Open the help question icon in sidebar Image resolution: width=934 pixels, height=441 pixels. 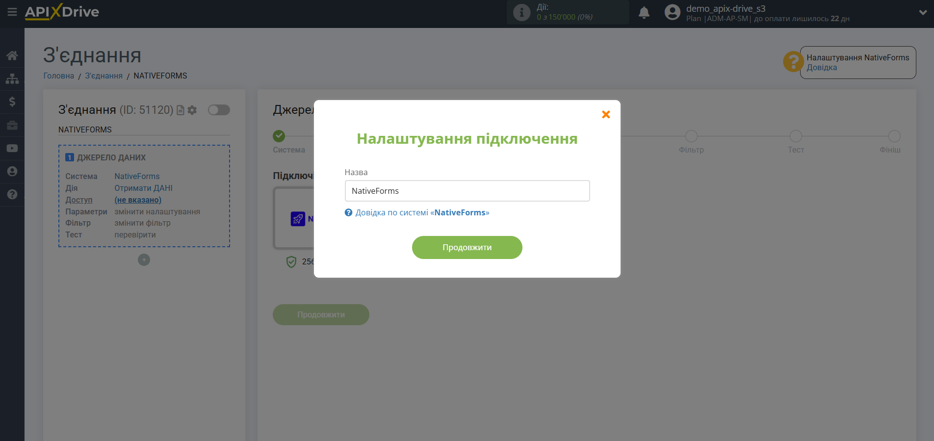(12, 194)
